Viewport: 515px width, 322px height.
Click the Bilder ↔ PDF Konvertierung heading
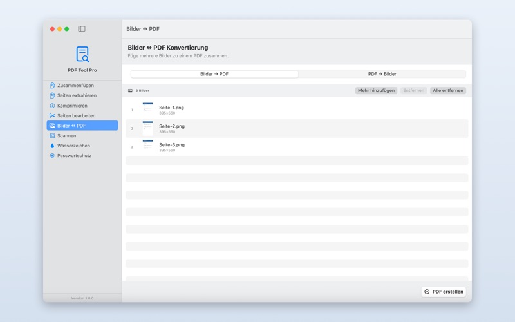(168, 48)
